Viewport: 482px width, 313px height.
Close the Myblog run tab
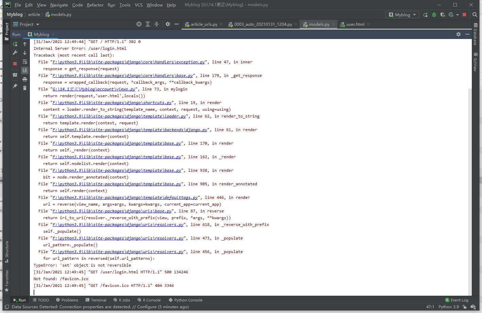[53, 35]
